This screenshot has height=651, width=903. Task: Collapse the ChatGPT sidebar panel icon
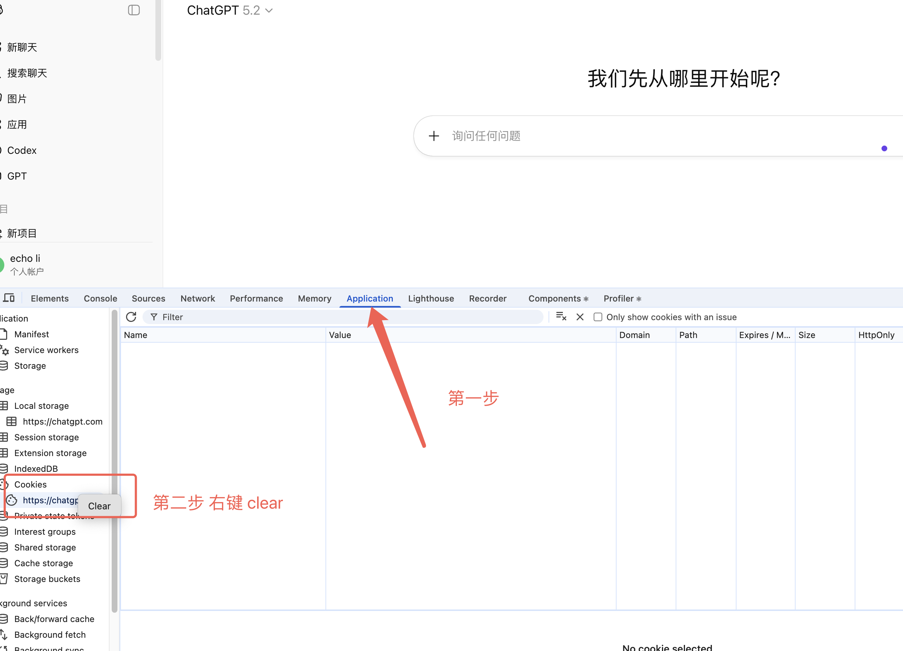134,10
